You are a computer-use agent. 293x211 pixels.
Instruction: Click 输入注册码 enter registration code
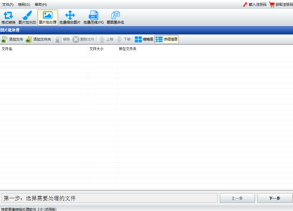(255, 5)
